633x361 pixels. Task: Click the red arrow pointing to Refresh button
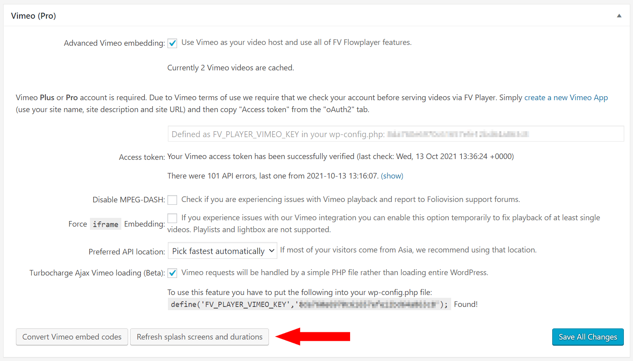click(313, 336)
